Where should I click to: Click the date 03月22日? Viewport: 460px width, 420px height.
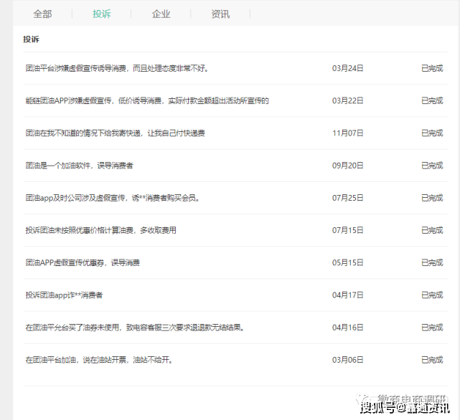[347, 101]
